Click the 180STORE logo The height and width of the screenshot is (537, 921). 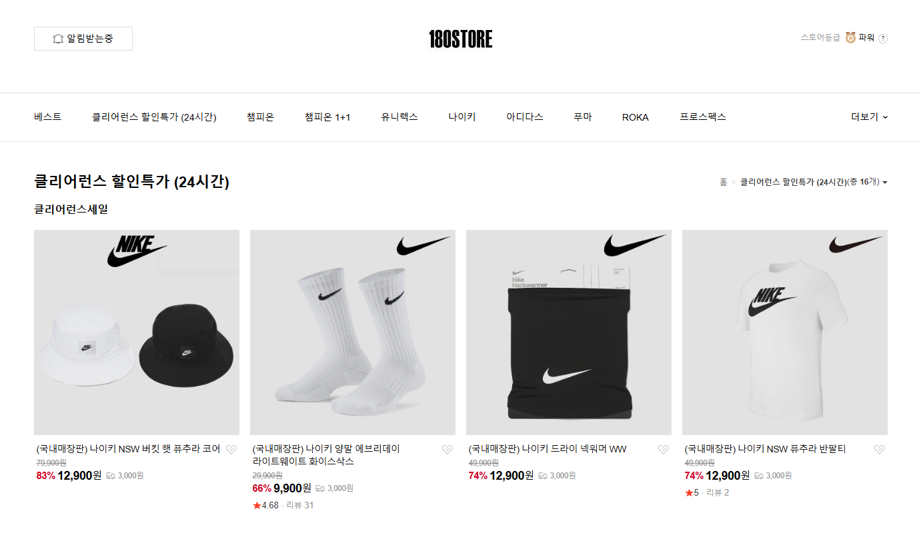tap(460, 39)
